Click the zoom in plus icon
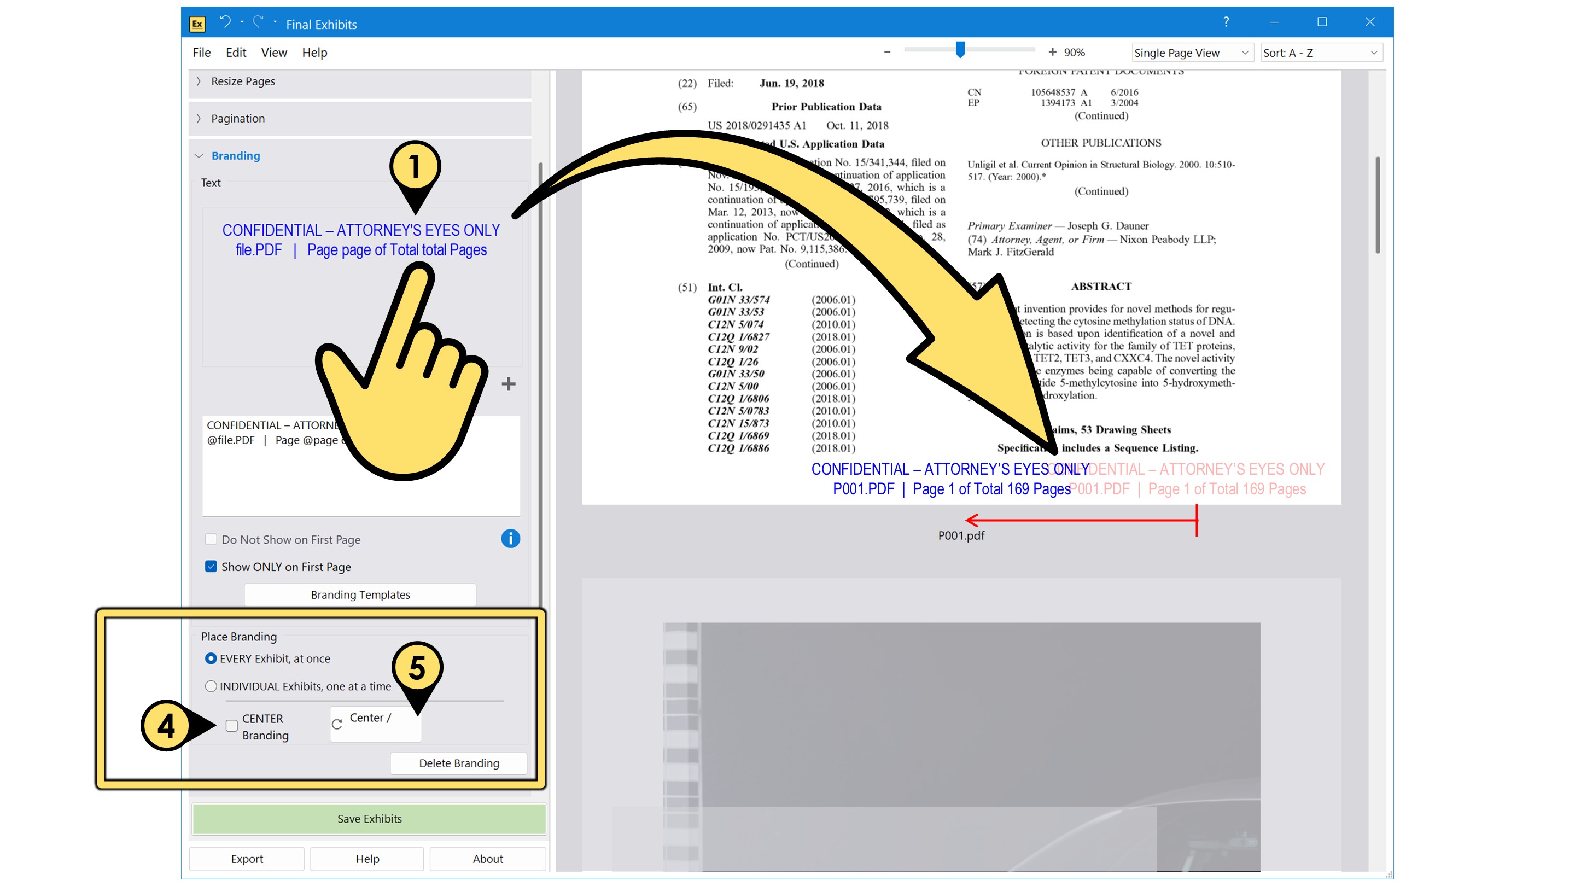The image size is (1575, 886). point(1052,53)
